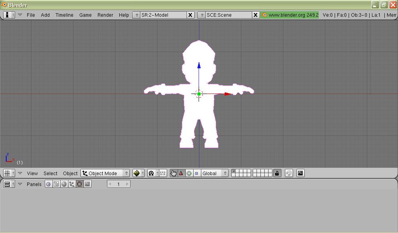This screenshot has width=398, height=233.
Task: Open the Object context axes icon
Action: point(72,184)
